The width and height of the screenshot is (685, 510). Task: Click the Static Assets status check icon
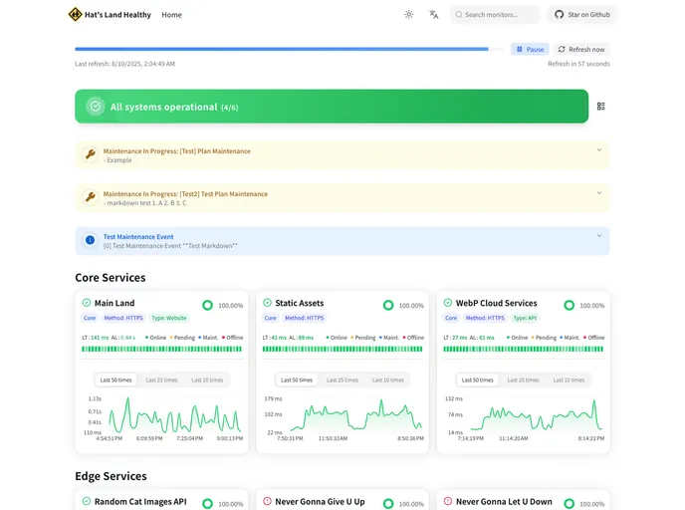[268, 303]
